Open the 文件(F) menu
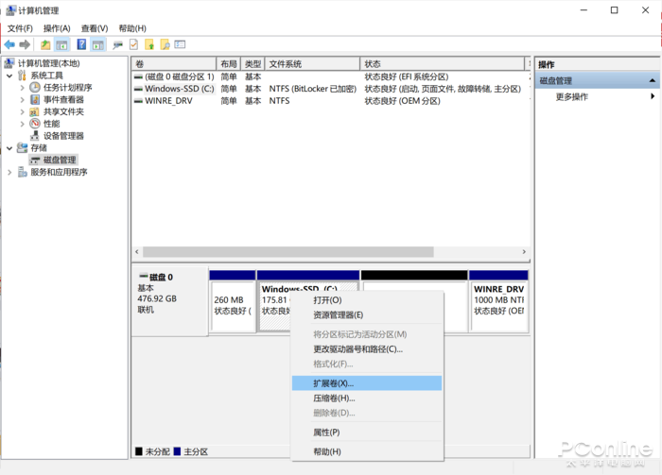The width and height of the screenshot is (662, 475). (x=20, y=28)
